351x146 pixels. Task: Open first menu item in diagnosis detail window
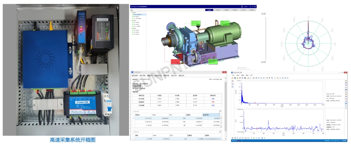coord(134,76)
